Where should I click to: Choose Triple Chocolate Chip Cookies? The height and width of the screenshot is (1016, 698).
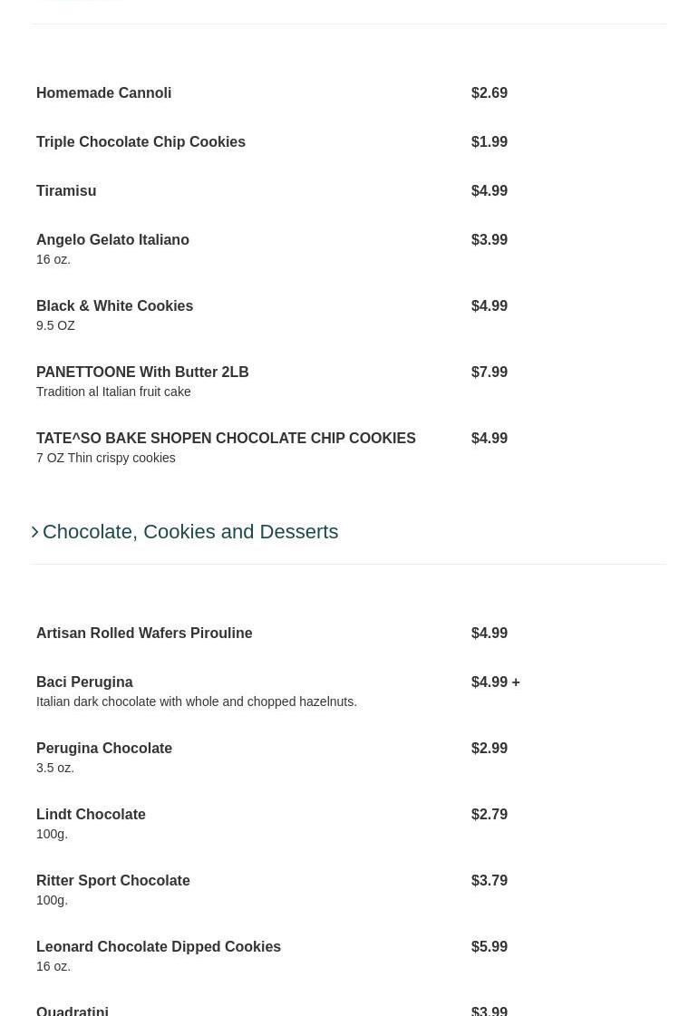pyautogui.click(x=141, y=142)
